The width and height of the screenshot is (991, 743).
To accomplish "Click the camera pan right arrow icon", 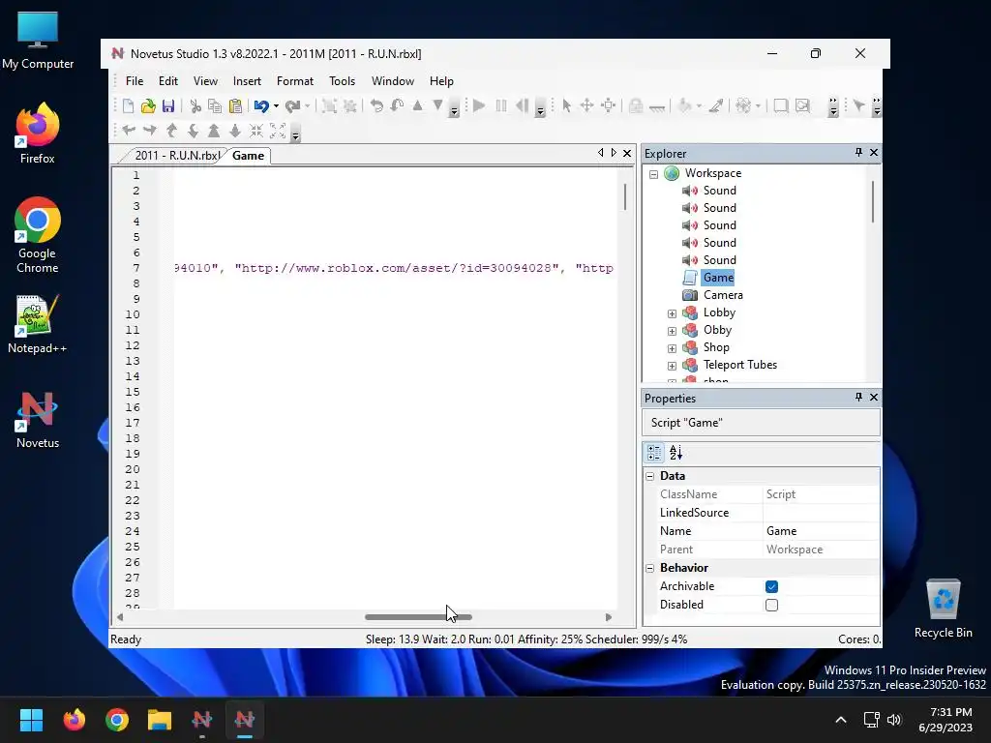I will [x=150, y=131].
